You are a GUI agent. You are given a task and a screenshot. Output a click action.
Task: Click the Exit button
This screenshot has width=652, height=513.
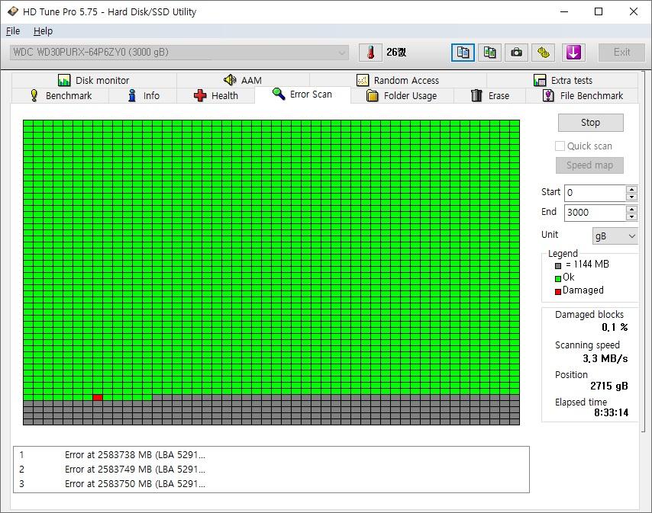pos(621,53)
